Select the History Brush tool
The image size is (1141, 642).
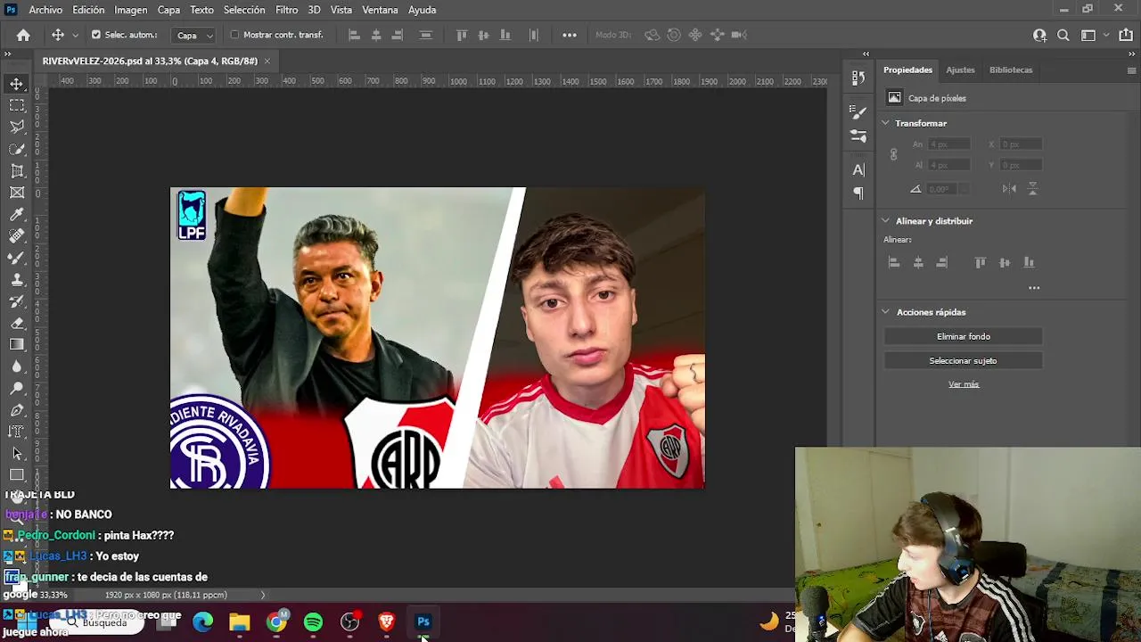pyautogui.click(x=17, y=301)
